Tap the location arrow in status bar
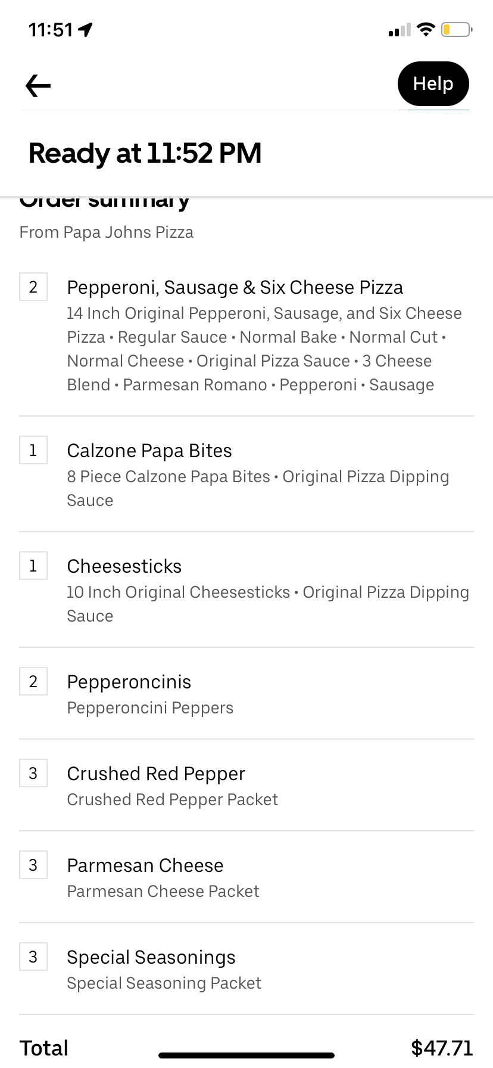This screenshot has width=493, height=1068. [86, 29]
